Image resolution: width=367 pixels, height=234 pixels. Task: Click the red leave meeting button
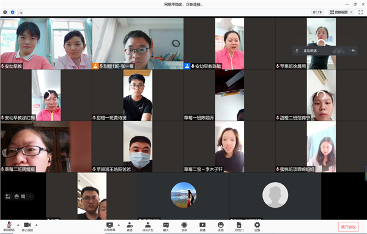pos(348,227)
